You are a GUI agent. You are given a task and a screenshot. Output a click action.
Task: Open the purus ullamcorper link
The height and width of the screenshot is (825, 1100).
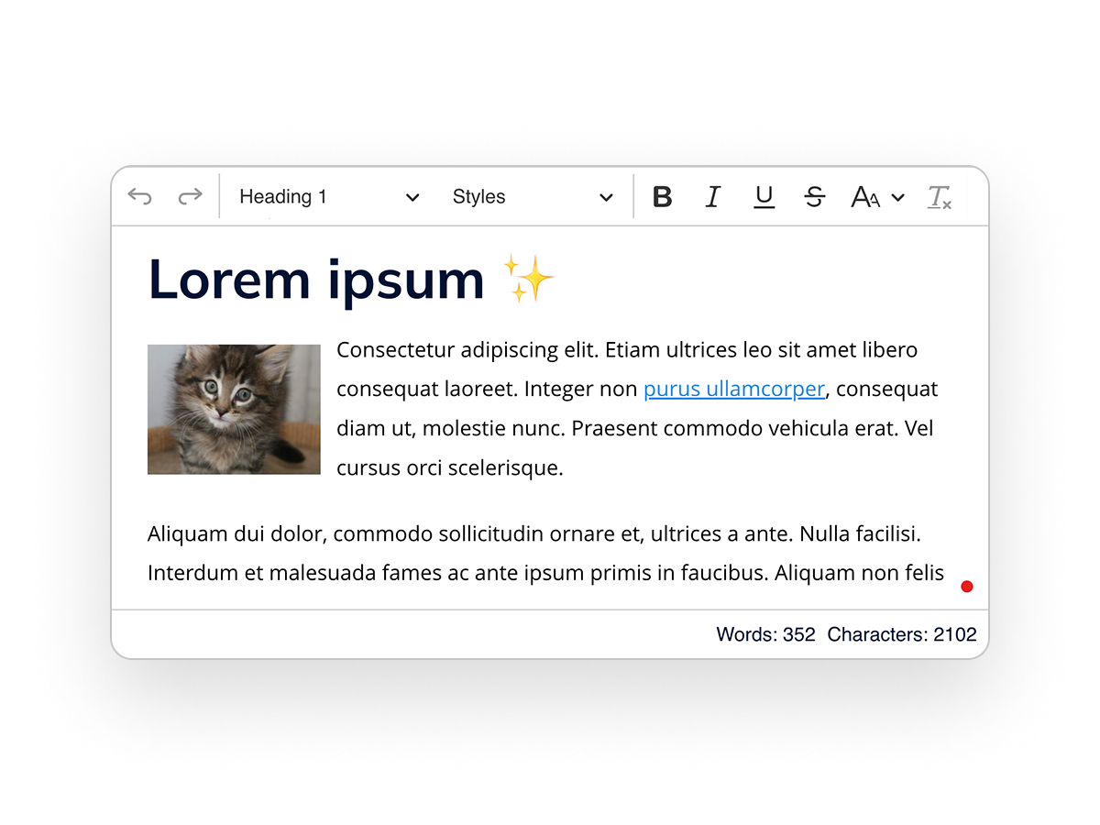click(733, 389)
